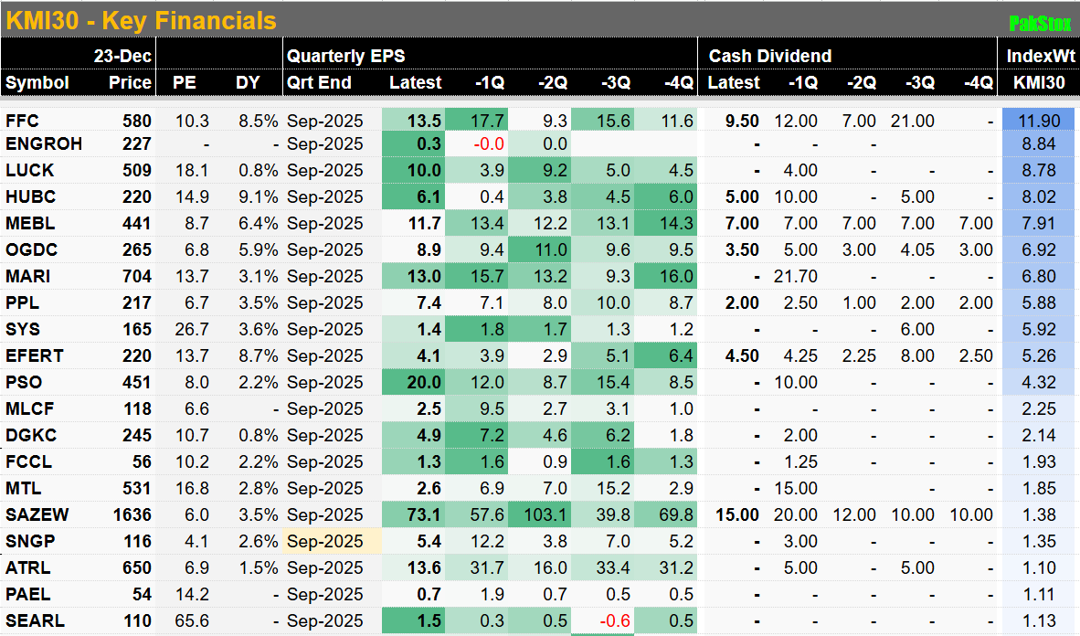Image resolution: width=1080 pixels, height=636 pixels.
Task: Click FCCL price 56
Action: 142,461
